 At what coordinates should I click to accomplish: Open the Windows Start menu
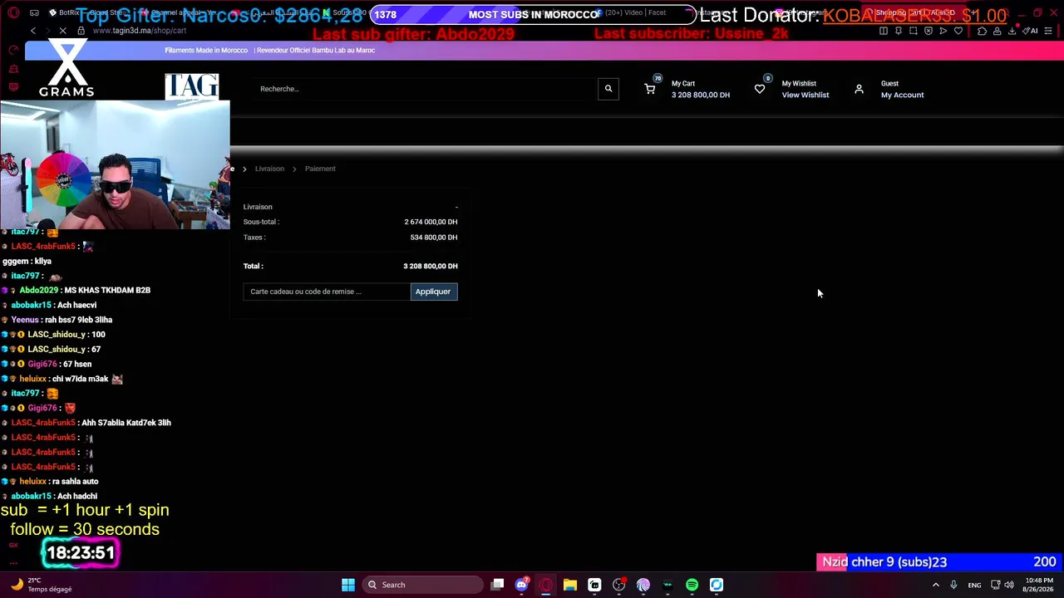(348, 585)
